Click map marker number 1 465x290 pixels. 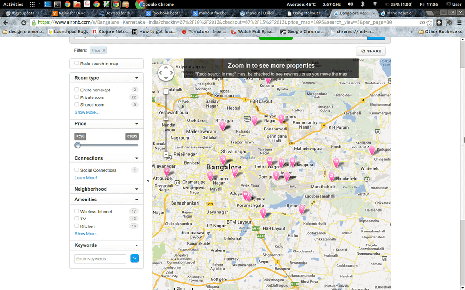click(x=263, y=213)
